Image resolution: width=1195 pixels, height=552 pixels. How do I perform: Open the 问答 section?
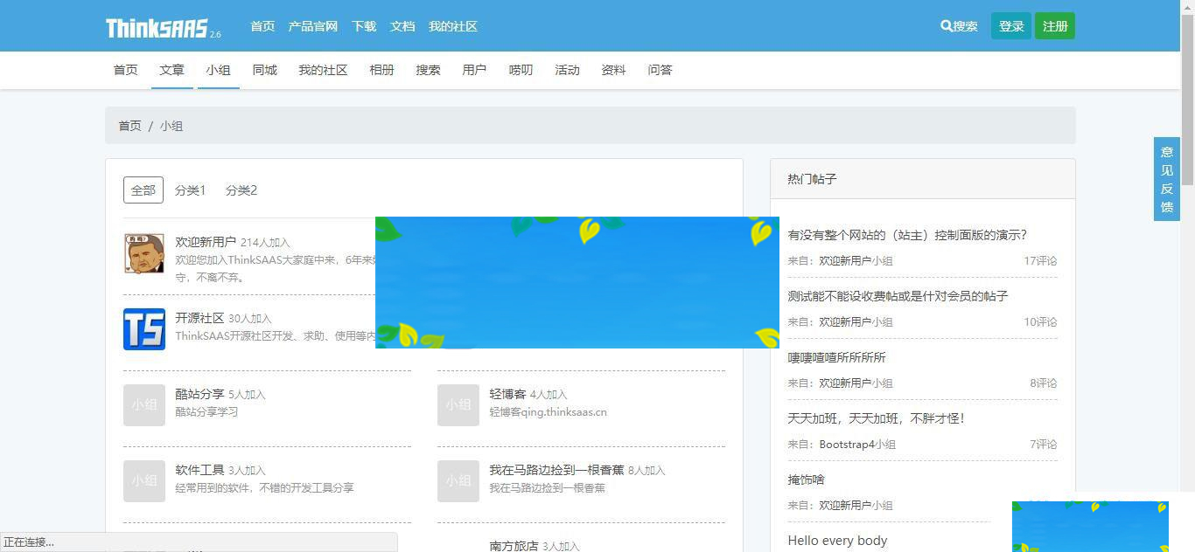[x=660, y=70]
